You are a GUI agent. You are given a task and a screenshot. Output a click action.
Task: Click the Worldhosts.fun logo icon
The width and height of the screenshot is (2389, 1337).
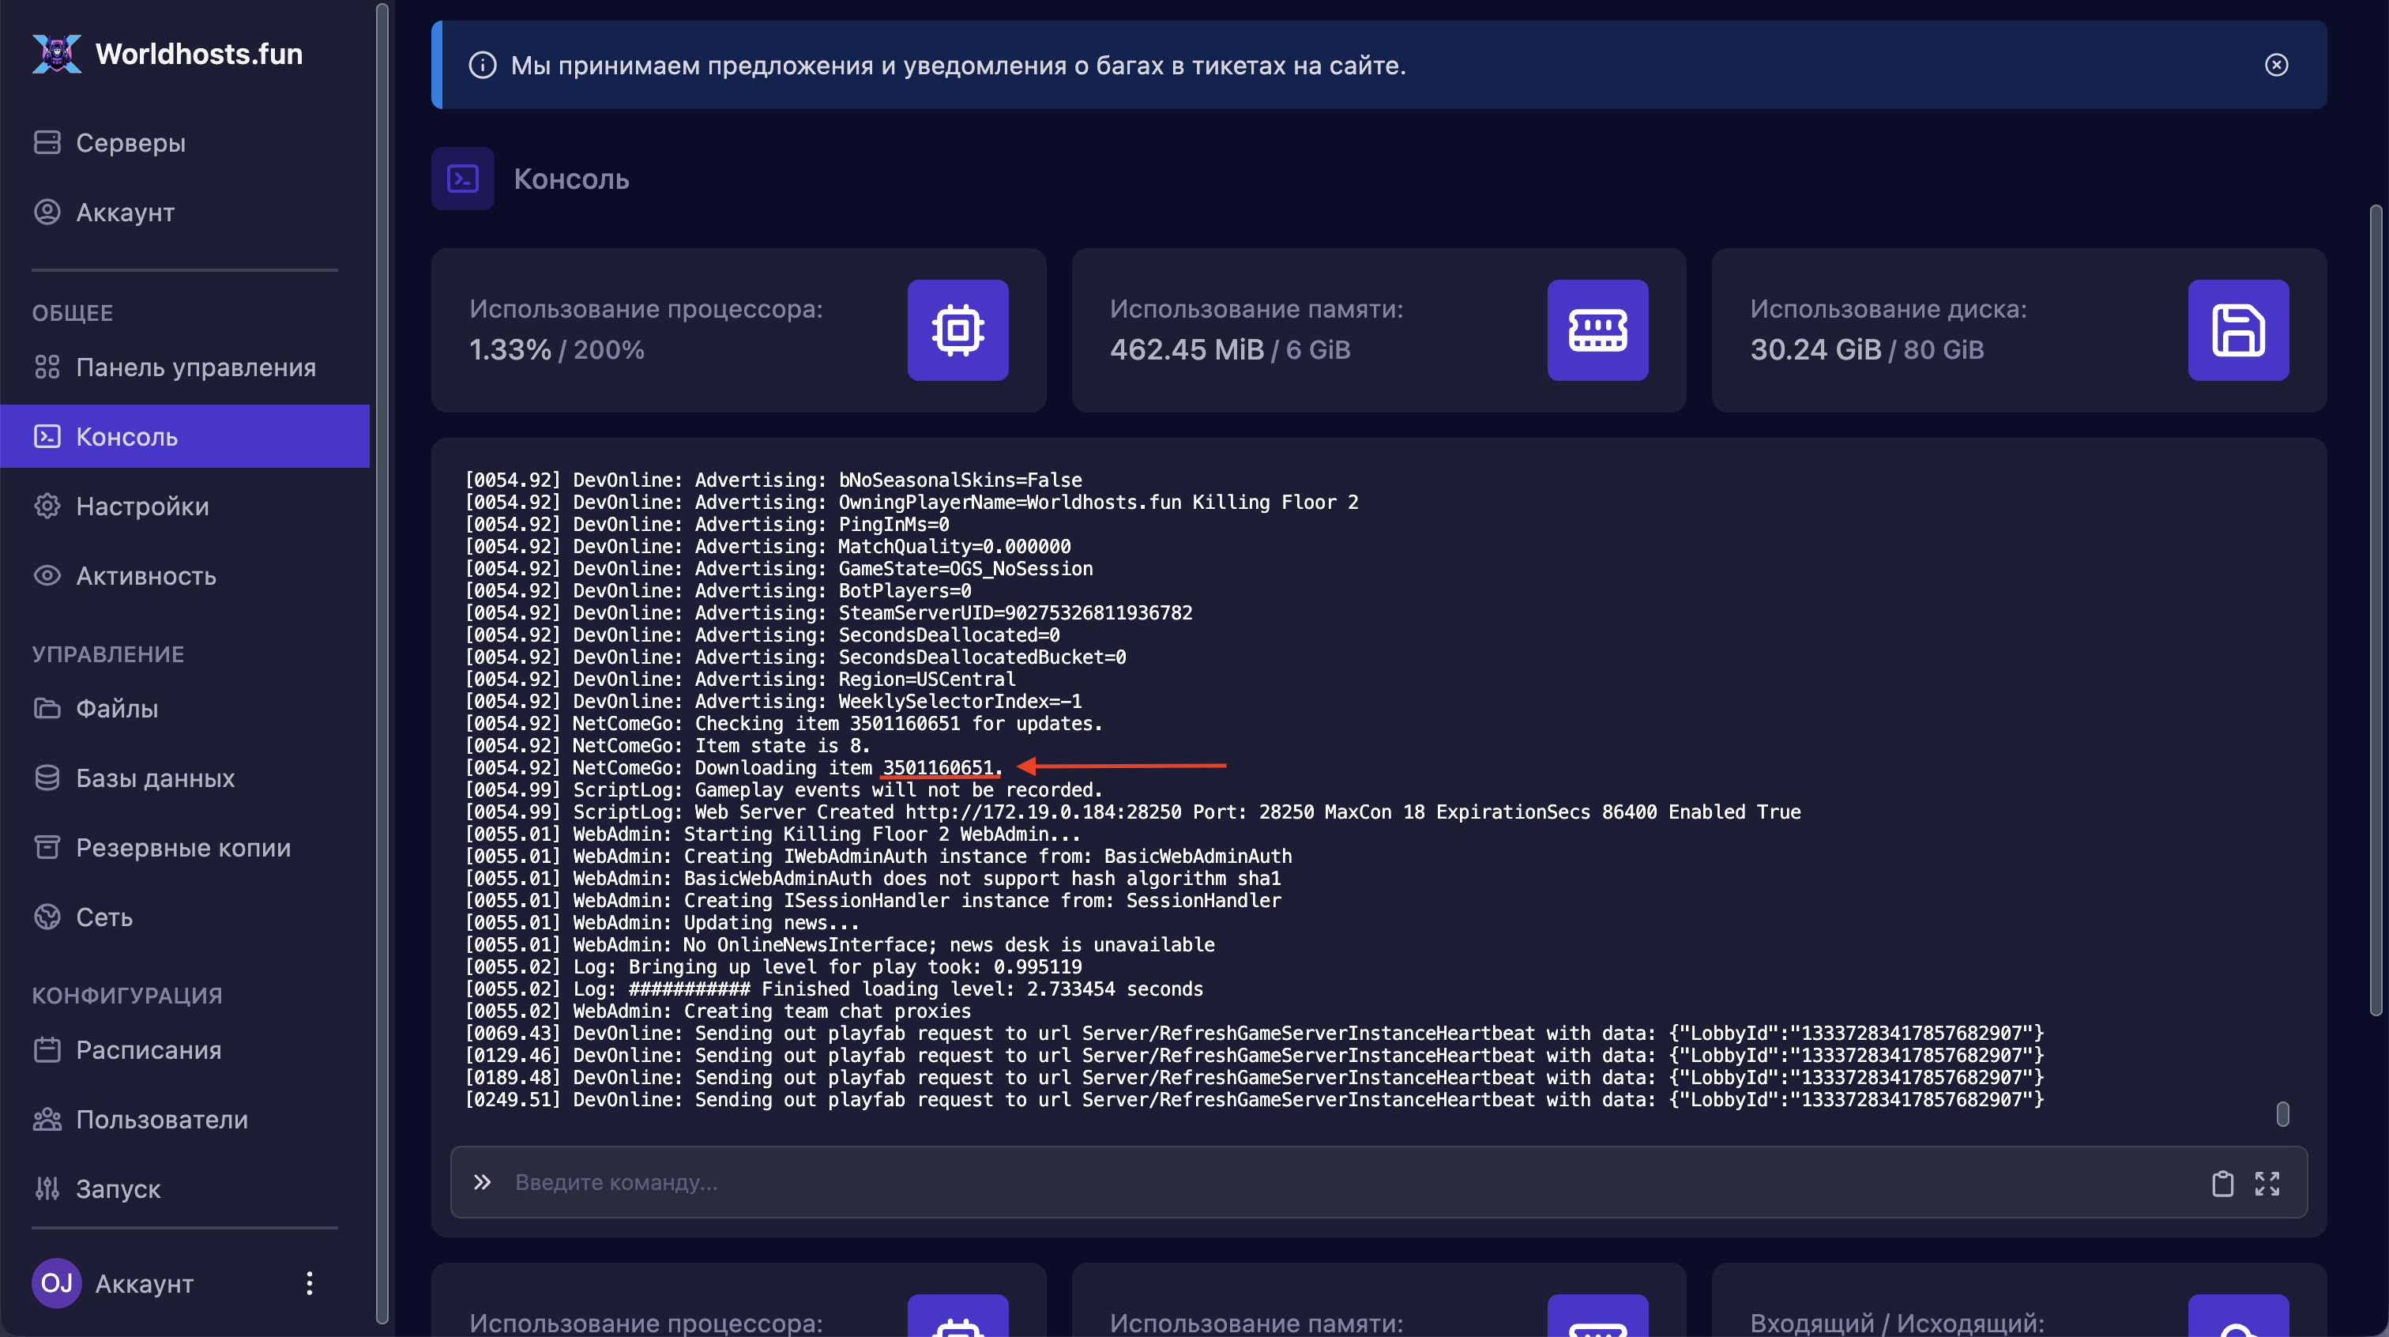(x=57, y=54)
